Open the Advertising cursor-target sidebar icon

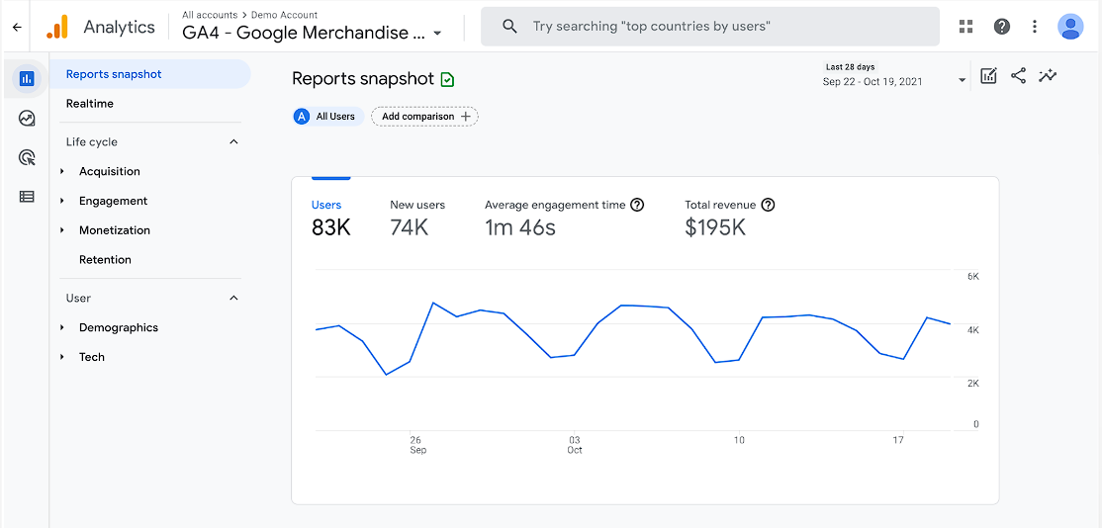[27, 157]
